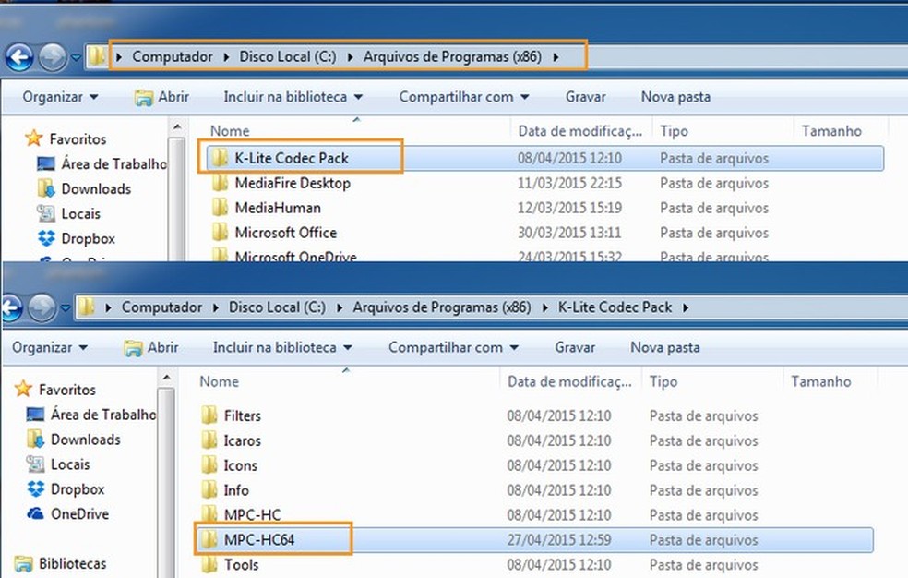Sort by Tamanho column in upper window
The width and height of the screenshot is (908, 578).
831,131
